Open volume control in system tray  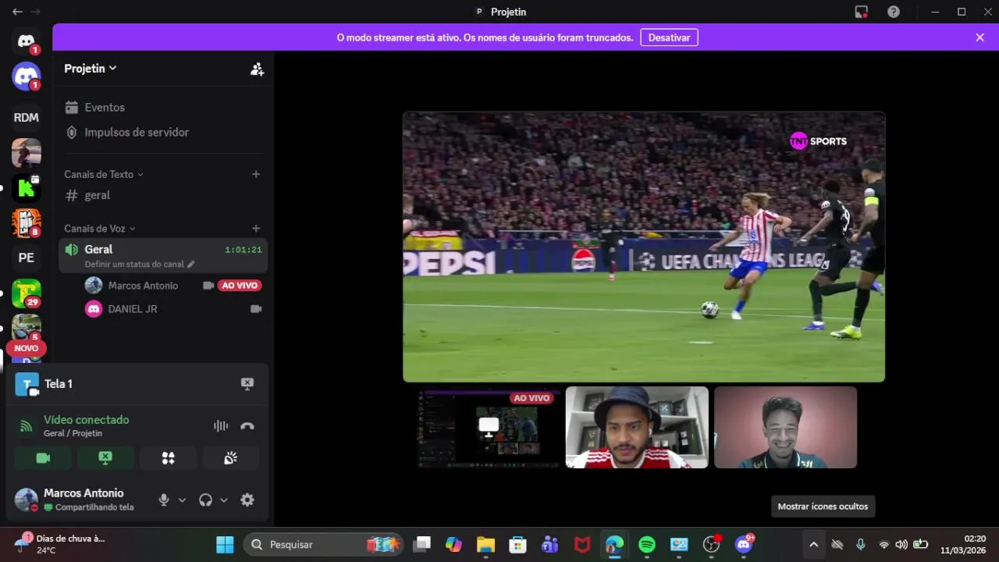[901, 545]
